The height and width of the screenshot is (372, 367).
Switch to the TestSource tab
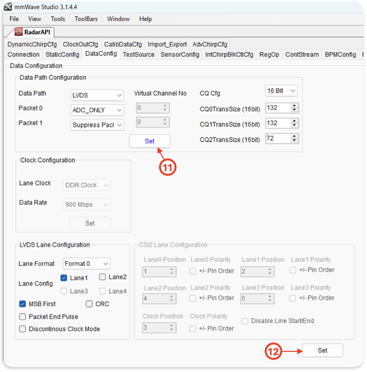[139, 55]
